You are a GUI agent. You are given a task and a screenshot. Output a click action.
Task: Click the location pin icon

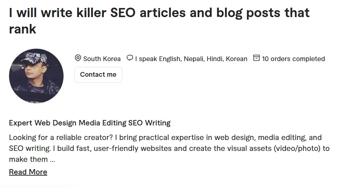tap(78, 58)
